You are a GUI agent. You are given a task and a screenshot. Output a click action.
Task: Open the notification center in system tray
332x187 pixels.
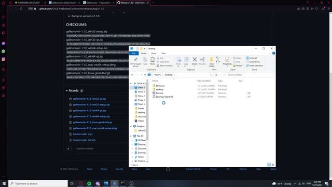tap(326, 183)
